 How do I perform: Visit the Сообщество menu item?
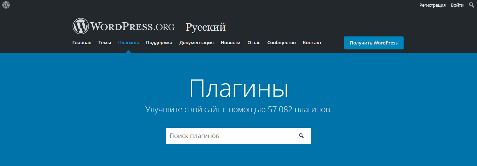pyautogui.click(x=281, y=43)
